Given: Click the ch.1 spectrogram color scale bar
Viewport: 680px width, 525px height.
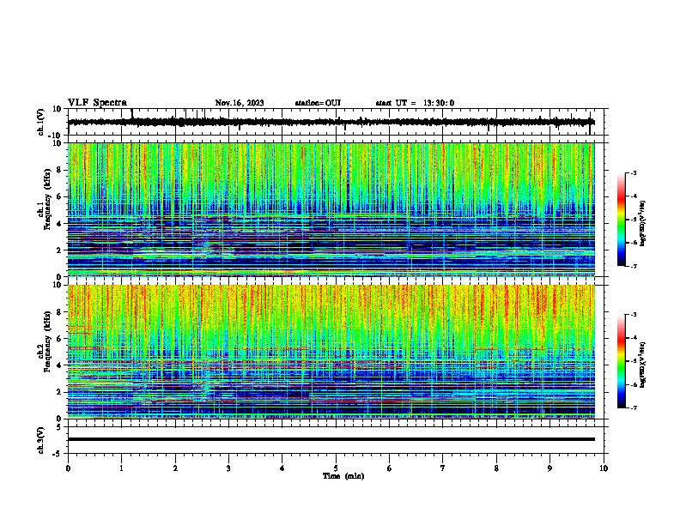Looking at the screenshot, I should point(621,220).
